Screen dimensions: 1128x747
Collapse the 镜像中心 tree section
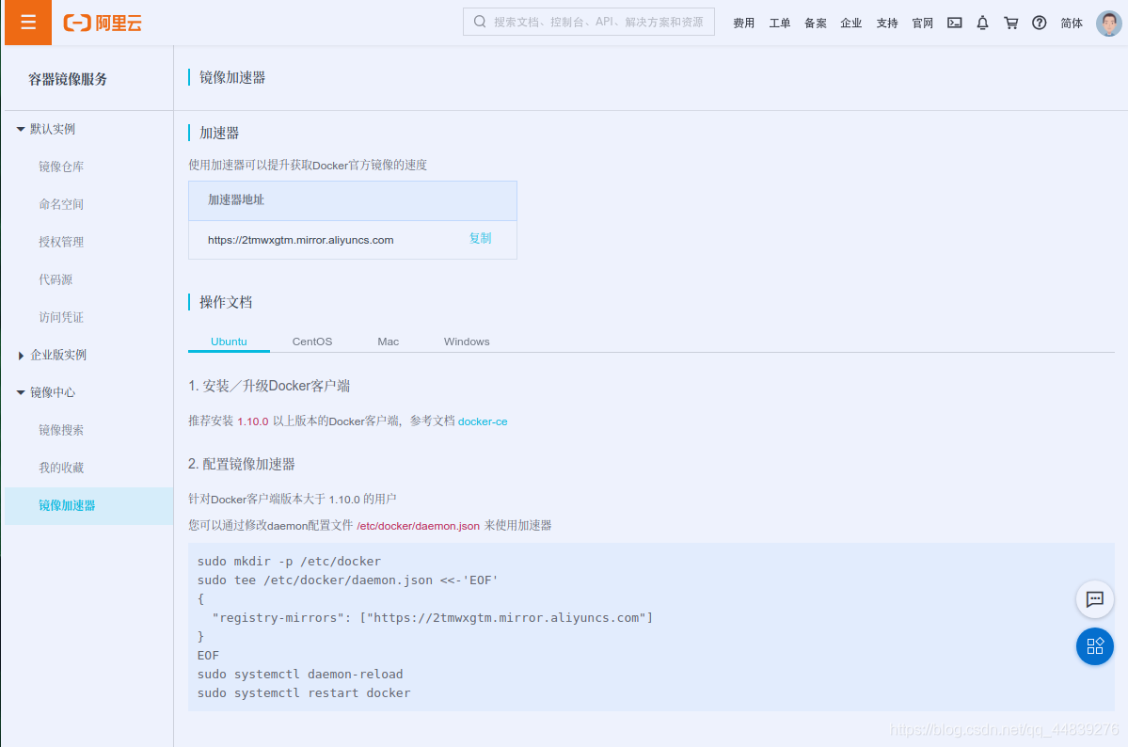point(20,392)
